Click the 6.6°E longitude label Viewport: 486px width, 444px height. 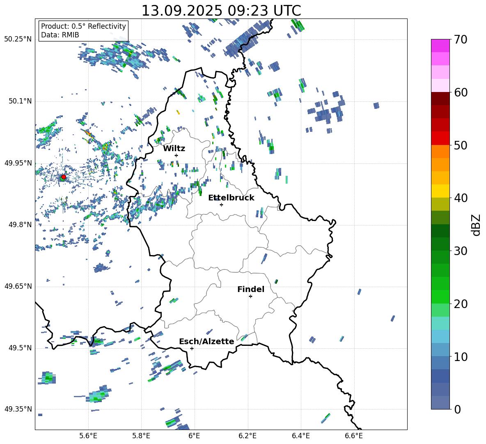354,436
